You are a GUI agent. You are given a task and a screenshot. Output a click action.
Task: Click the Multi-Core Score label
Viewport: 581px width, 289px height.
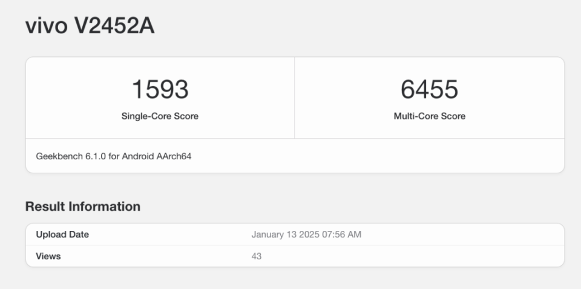pos(429,116)
